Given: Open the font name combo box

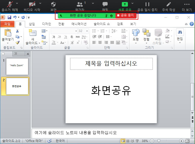Looking at the screenshot, I should (64, 31).
